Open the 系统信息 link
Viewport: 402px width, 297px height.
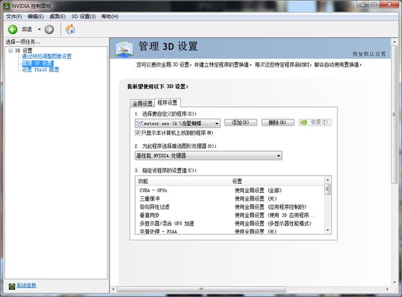[x=26, y=285]
